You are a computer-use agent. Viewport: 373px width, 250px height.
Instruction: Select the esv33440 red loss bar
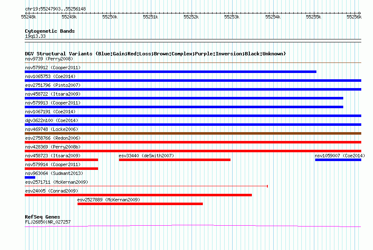point(175,160)
